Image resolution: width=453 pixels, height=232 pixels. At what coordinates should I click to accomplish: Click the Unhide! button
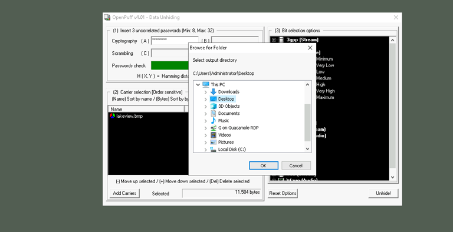[383, 193]
